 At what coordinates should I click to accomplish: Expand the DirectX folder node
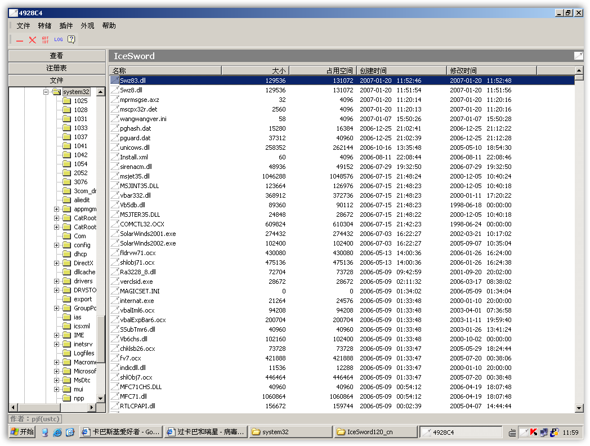click(56, 264)
